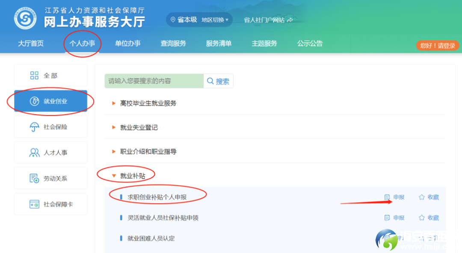Screen dimensions: 462x253
Task: Click 申报 for 求职创业补贴个人申报
Action: 394,197
